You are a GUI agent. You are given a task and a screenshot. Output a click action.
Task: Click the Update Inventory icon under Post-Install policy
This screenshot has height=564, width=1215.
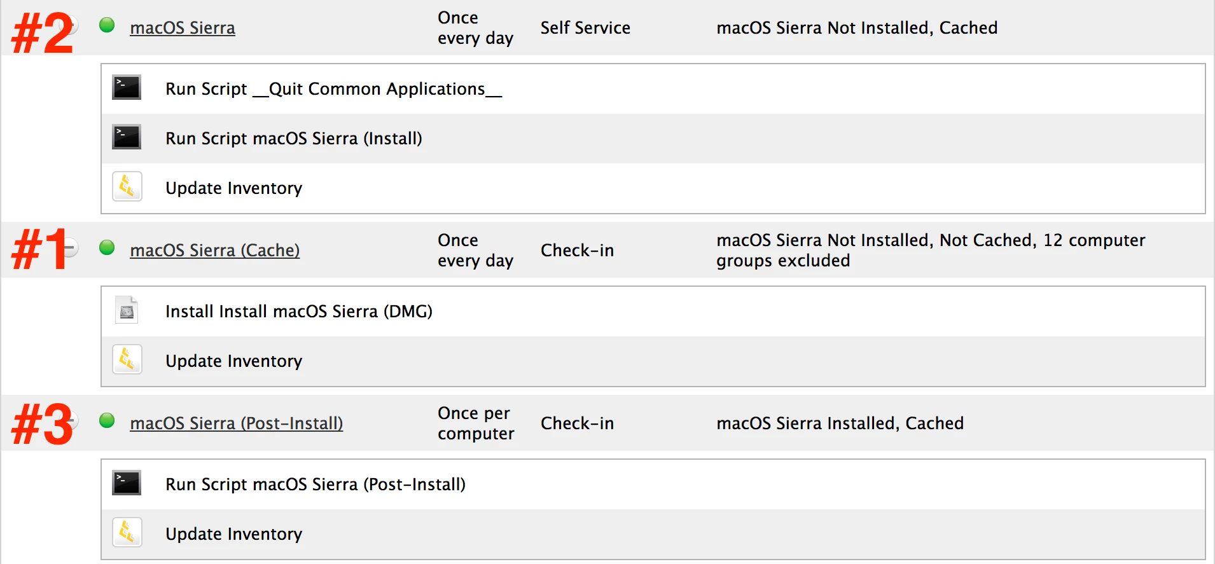coord(127,533)
